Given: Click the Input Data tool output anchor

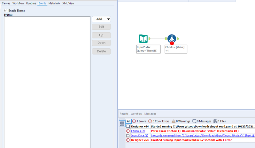Looking at the screenshot, I should (150, 39).
